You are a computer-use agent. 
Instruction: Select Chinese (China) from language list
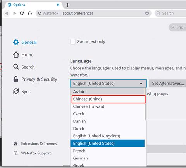click(108, 99)
